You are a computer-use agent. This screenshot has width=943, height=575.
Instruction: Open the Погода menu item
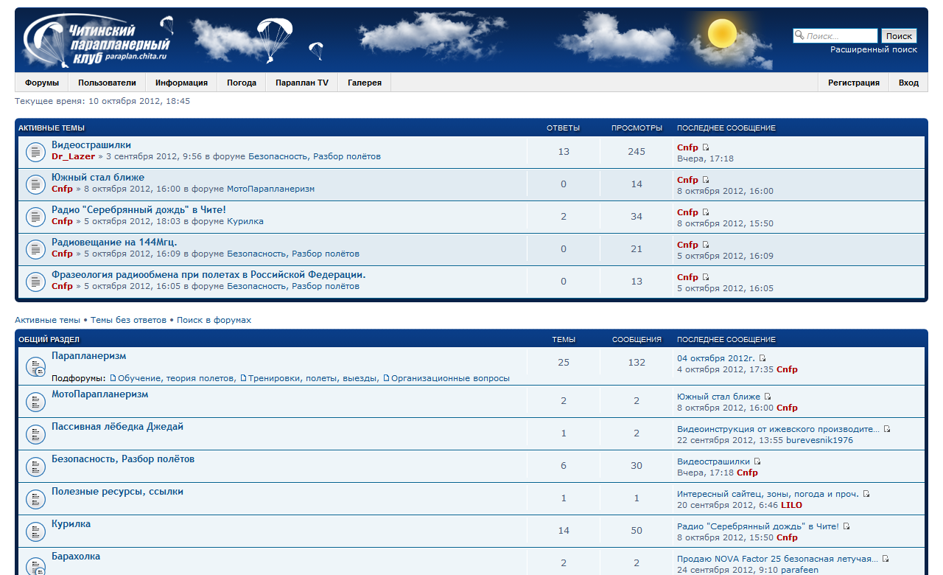click(x=242, y=83)
